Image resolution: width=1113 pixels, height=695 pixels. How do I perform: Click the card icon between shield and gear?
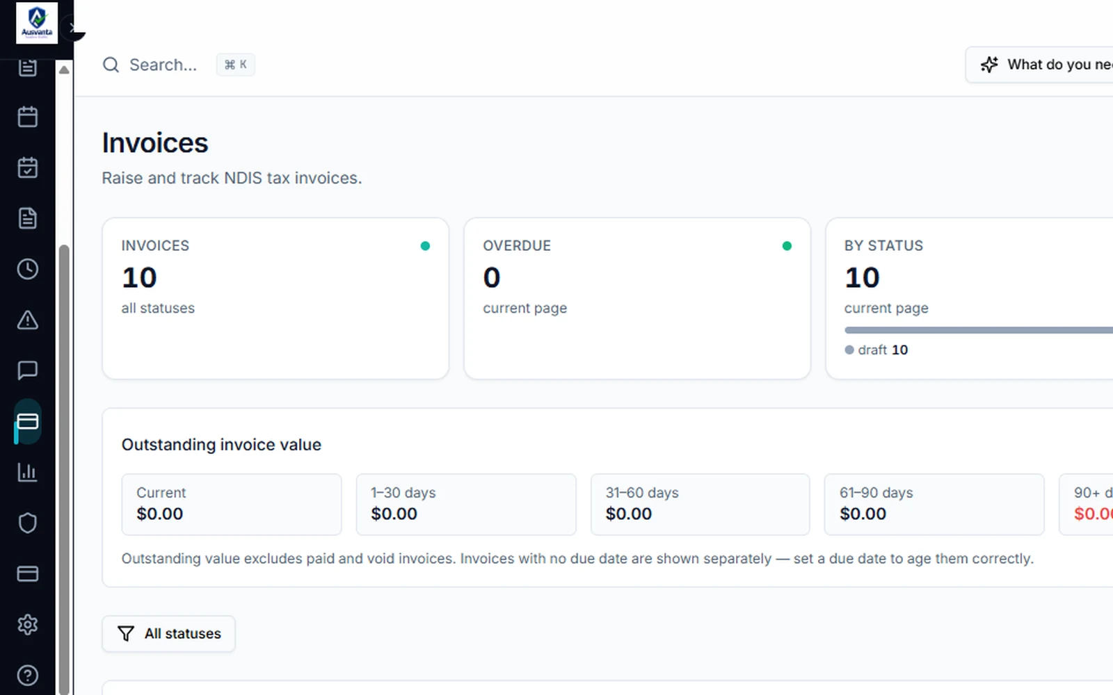pos(28,573)
